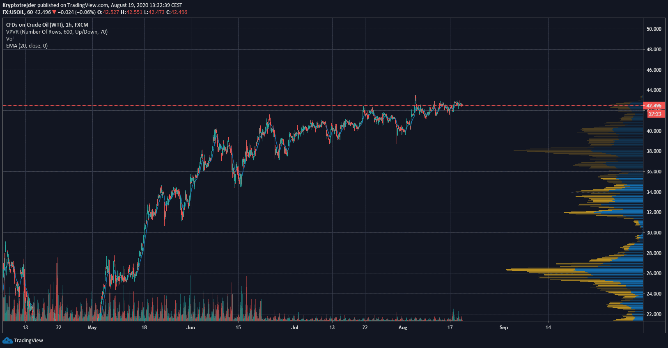Click the 38.000 price axis label

(x=654, y=151)
